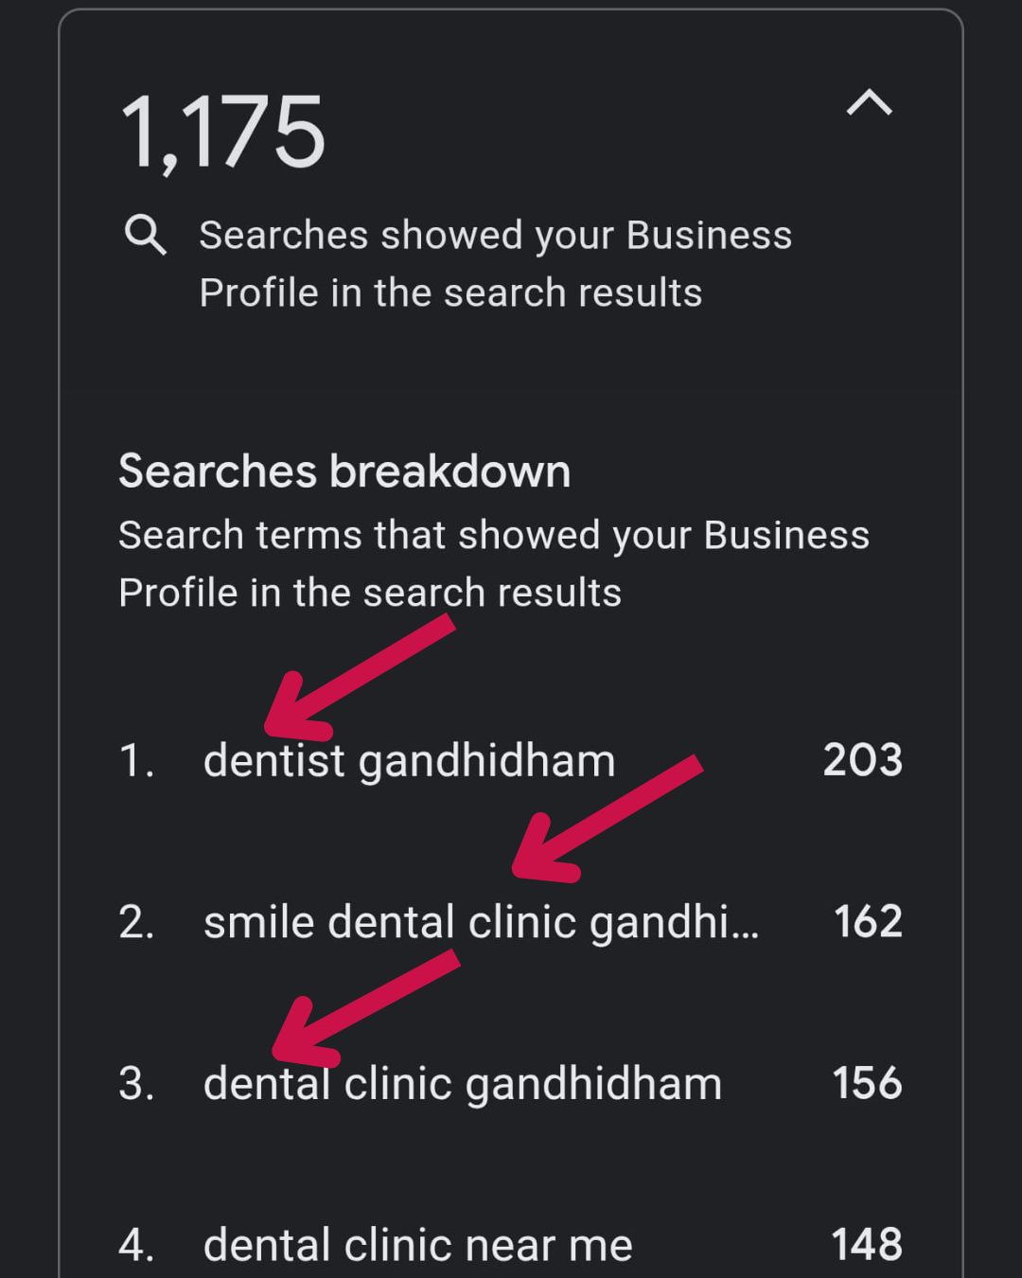Open the 'dental clinic gandhidham' search term
Viewport: 1022px width, 1278px height.
tap(462, 1084)
